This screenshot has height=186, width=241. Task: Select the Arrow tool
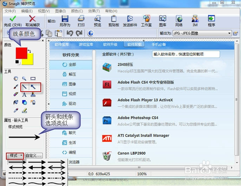click(x=33, y=87)
